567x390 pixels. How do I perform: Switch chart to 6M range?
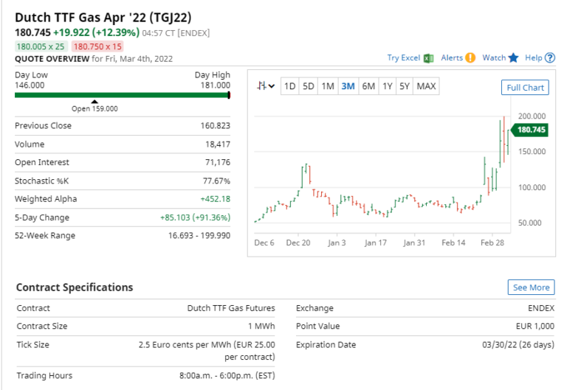click(x=368, y=86)
